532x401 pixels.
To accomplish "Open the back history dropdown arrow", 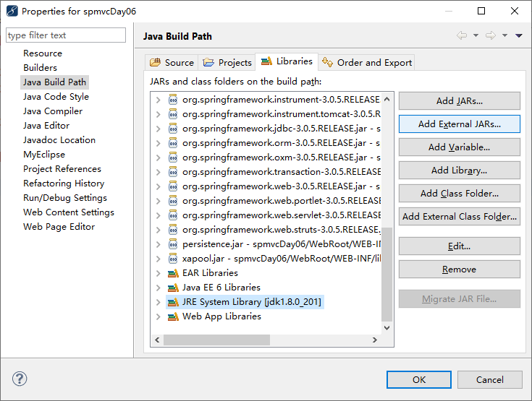I will point(476,35).
